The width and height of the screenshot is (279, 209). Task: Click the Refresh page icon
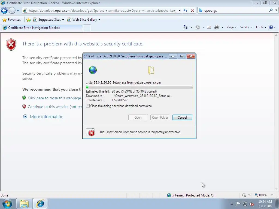pos(186,11)
